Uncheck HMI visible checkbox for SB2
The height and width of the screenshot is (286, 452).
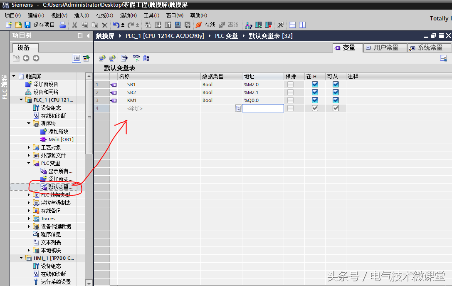coord(315,92)
